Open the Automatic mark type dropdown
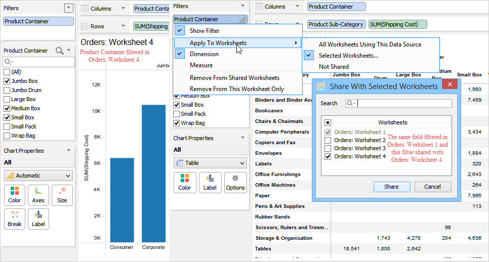 tap(38, 176)
